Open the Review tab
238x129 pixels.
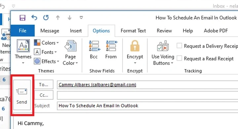tap(164, 31)
